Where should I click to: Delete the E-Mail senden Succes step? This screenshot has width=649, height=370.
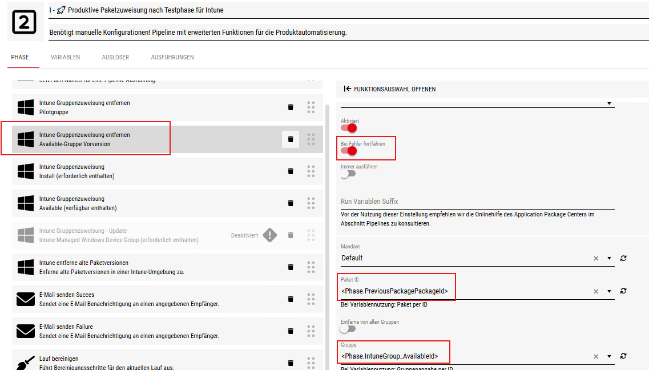[x=291, y=299]
